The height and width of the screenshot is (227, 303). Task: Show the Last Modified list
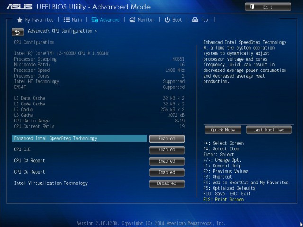tap(269, 130)
